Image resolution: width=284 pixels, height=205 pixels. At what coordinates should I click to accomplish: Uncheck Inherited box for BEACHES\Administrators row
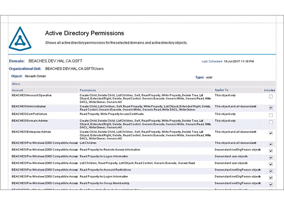(270, 108)
